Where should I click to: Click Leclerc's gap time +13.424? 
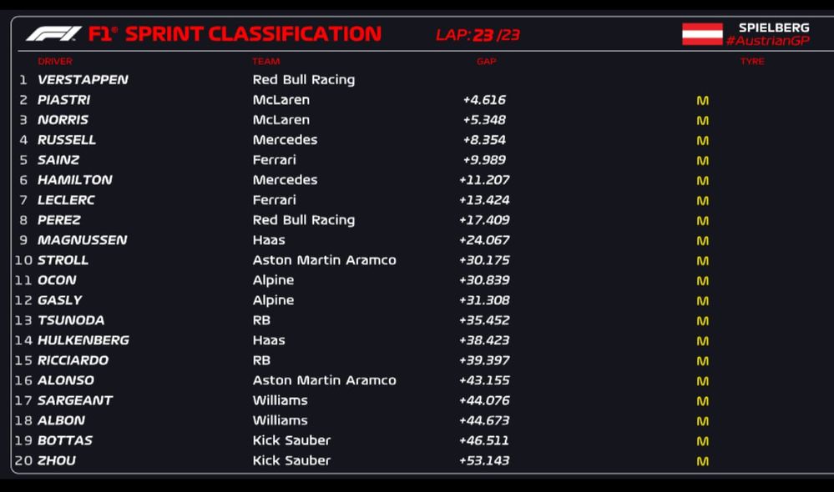(483, 200)
